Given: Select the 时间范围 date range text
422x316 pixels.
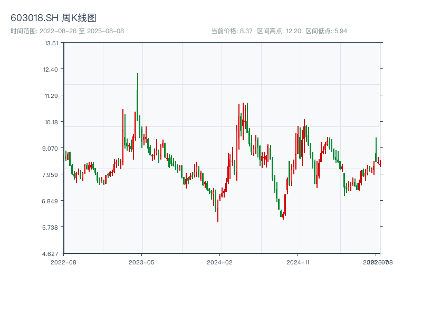Looking at the screenshot, I should click(x=67, y=31).
